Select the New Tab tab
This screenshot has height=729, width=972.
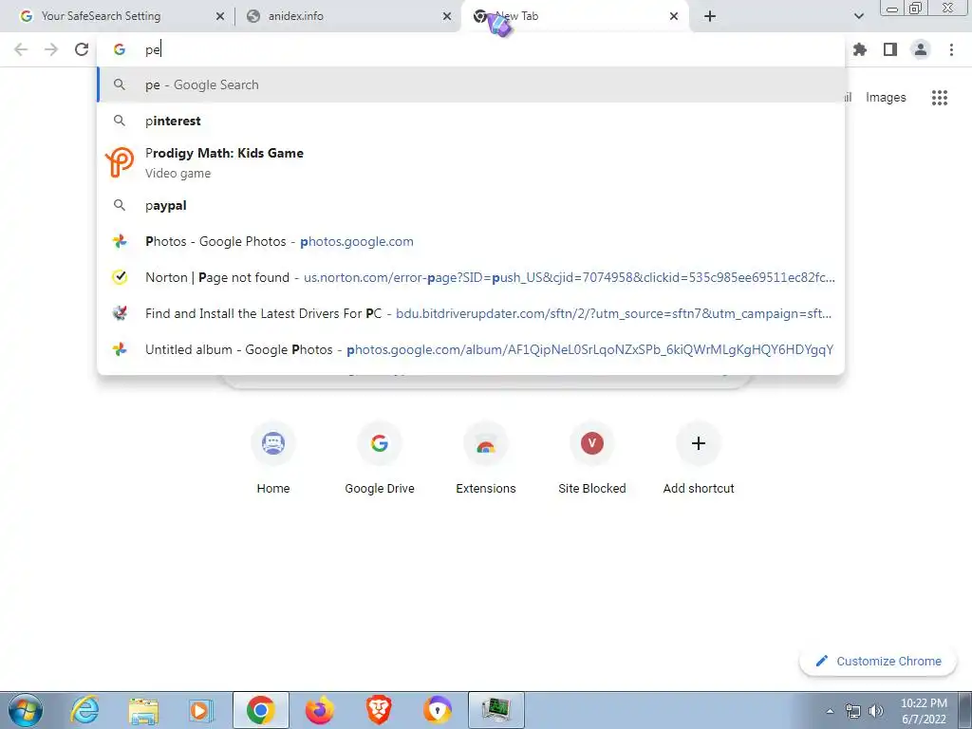[x=574, y=16]
